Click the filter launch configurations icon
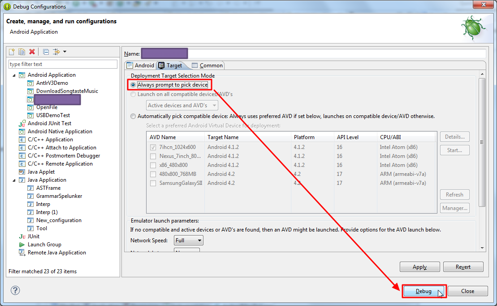This screenshot has height=306, width=497. coord(56,52)
